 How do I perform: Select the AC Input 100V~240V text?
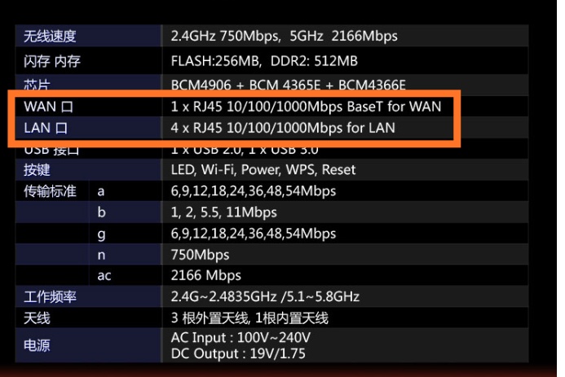(x=241, y=338)
